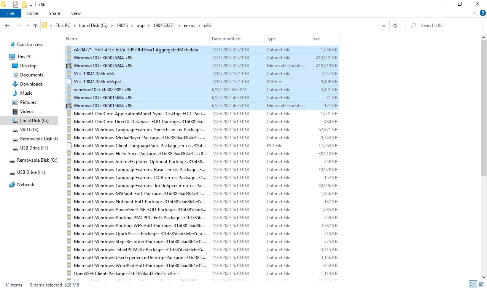Click the Quick access star icon
Image resolution: width=487 pixels, height=288 pixels.
[13, 45]
